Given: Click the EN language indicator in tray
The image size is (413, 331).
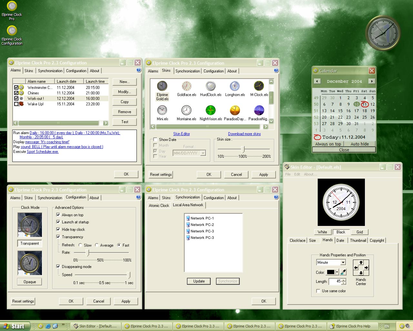Looking at the screenshot, I should coord(387,326).
